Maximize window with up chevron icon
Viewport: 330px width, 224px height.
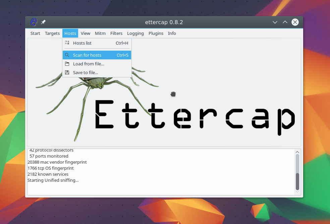(x=285, y=22)
